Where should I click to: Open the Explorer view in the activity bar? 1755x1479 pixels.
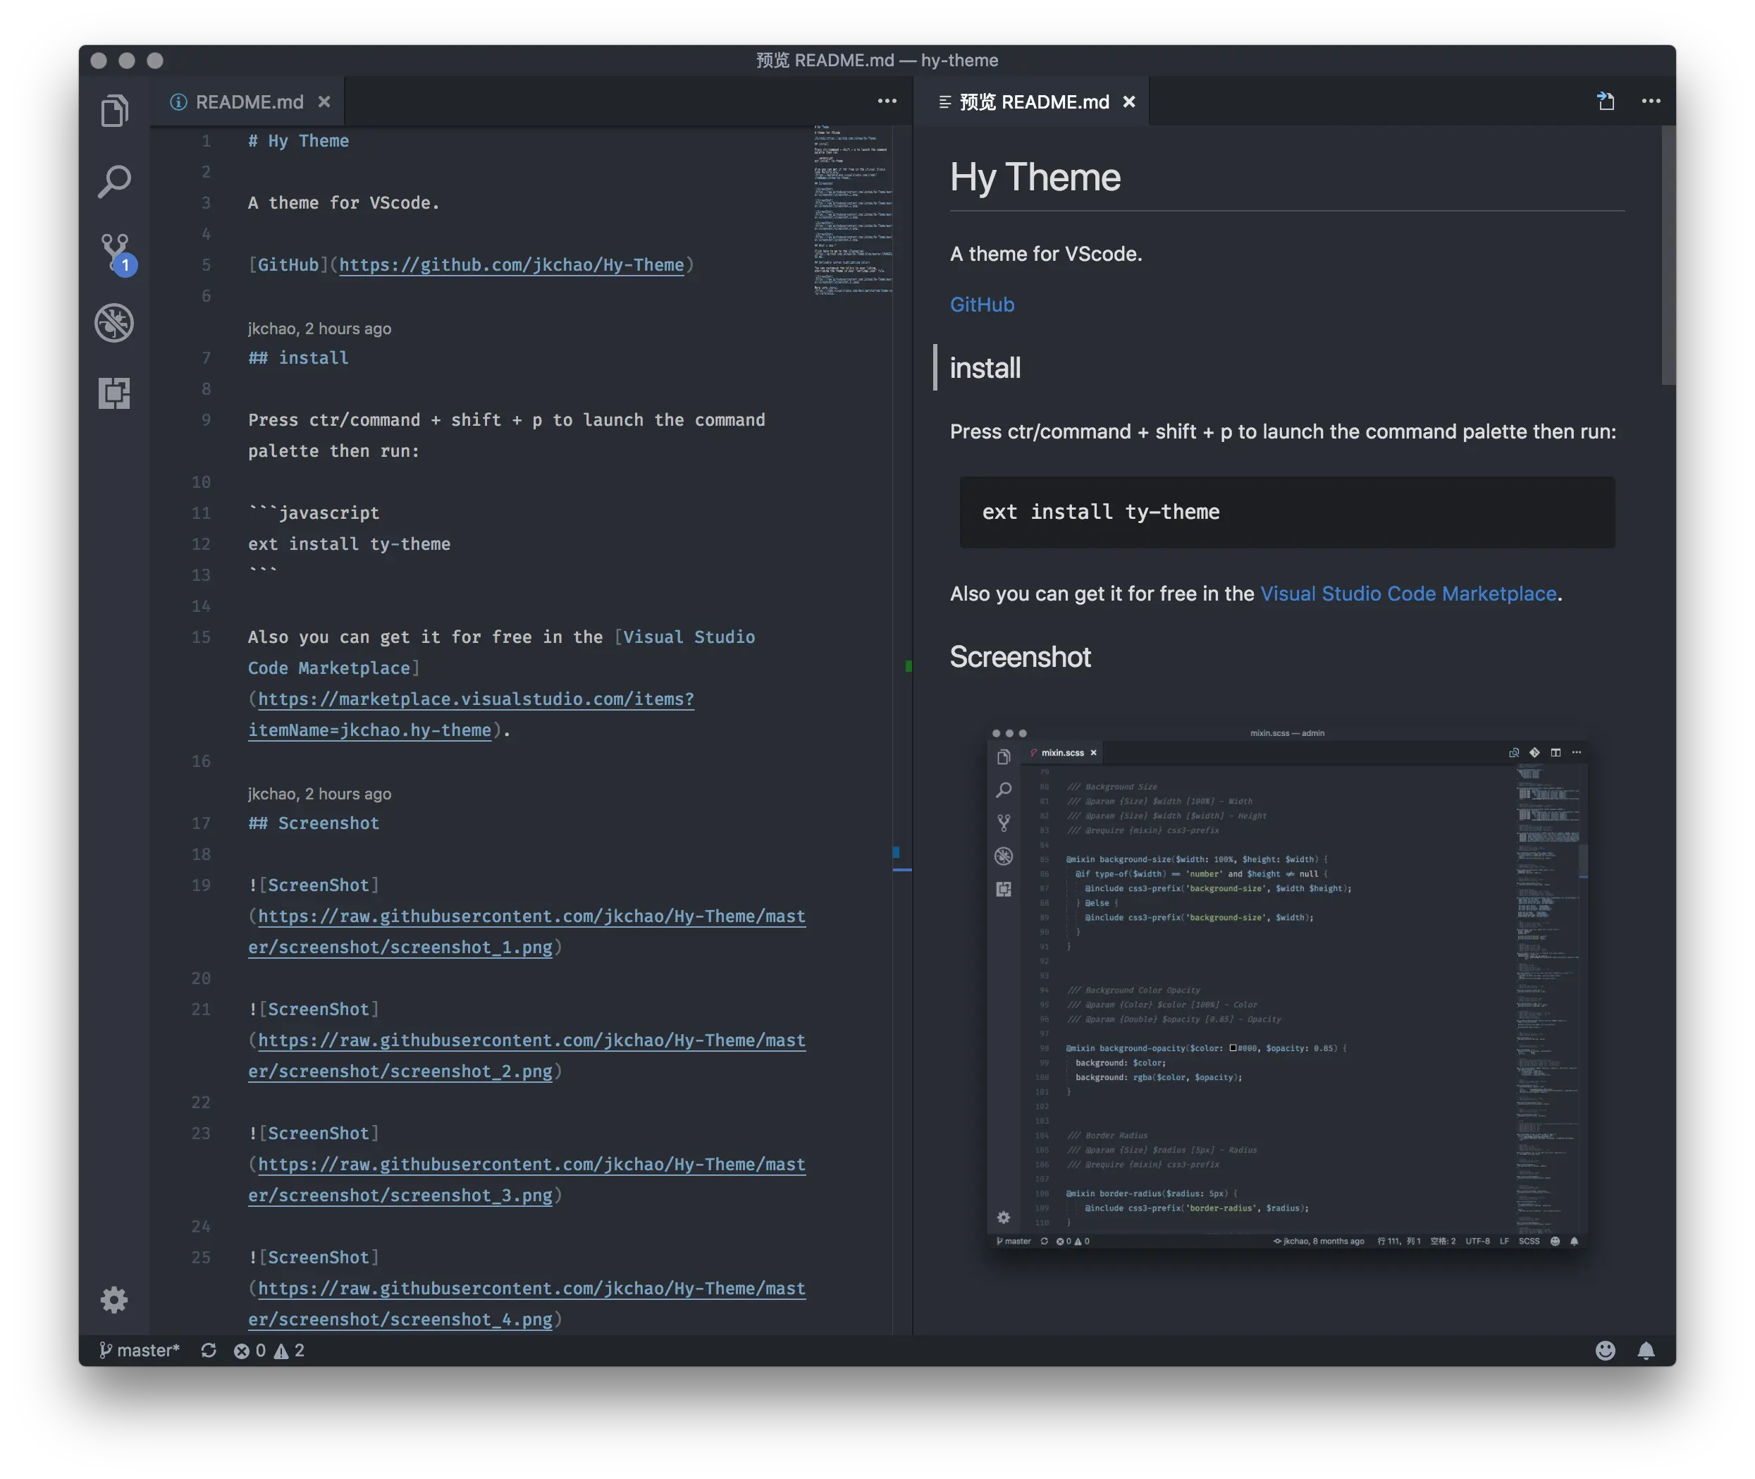115,109
